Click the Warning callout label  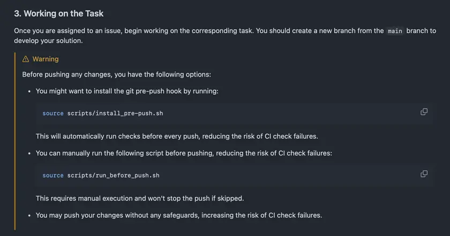pyautogui.click(x=46, y=59)
